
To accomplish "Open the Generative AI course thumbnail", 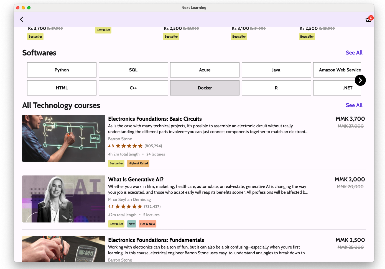I will (64, 199).
